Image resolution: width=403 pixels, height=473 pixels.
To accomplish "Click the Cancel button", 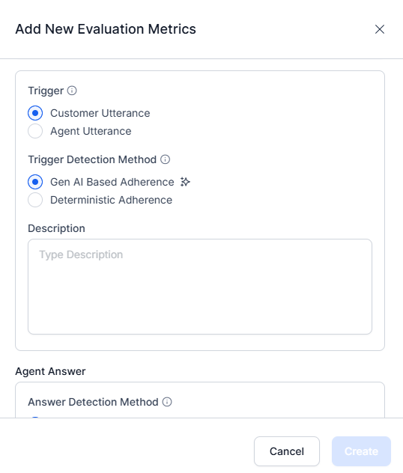I will (287, 451).
